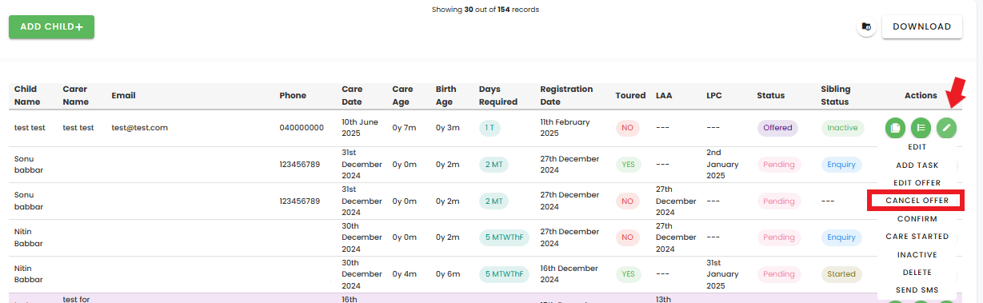The image size is (983, 303).
Task: Click the test@test.com email cell
Action: tap(139, 128)
